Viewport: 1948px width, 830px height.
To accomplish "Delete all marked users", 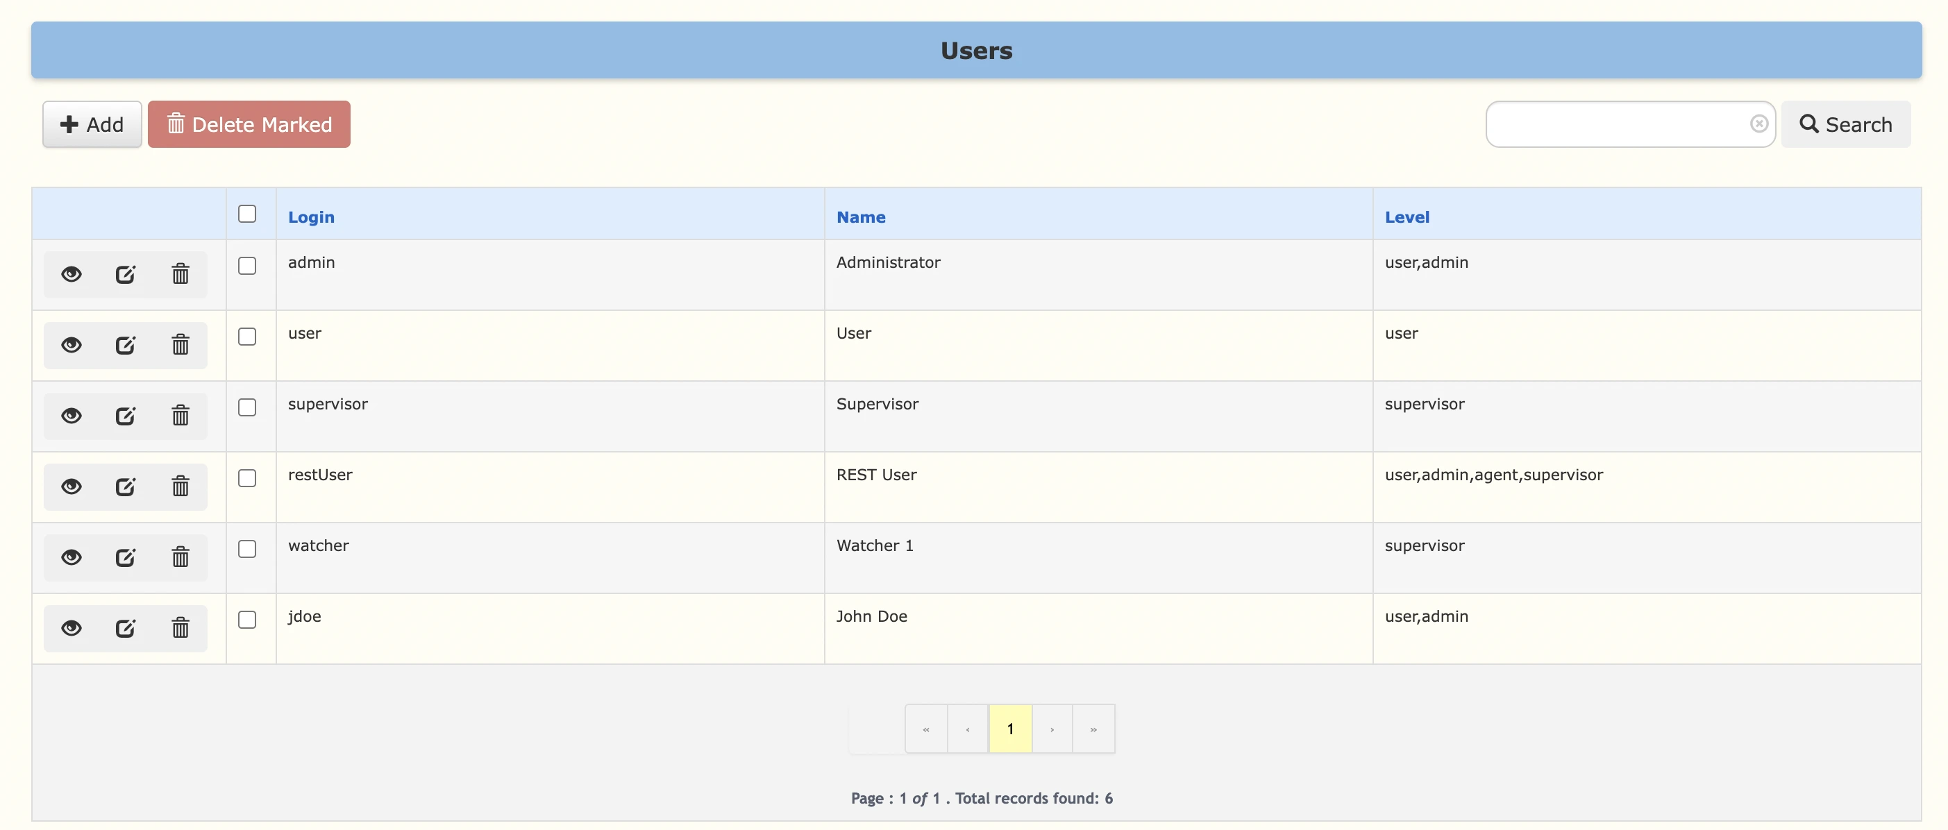I will (x=249, y=124).
